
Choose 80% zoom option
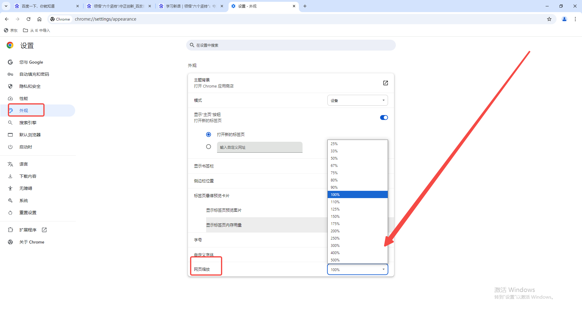pos(357,180)
